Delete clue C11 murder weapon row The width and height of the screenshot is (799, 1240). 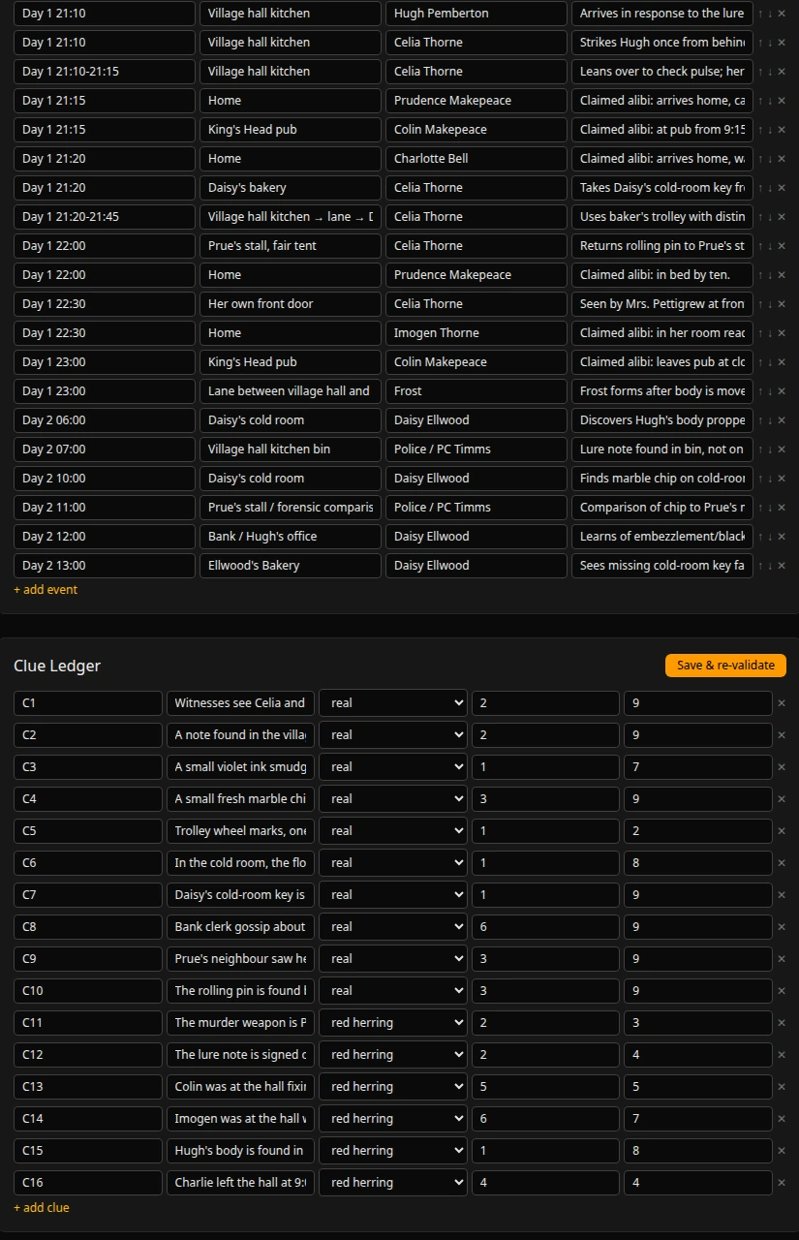point(782,1023)
